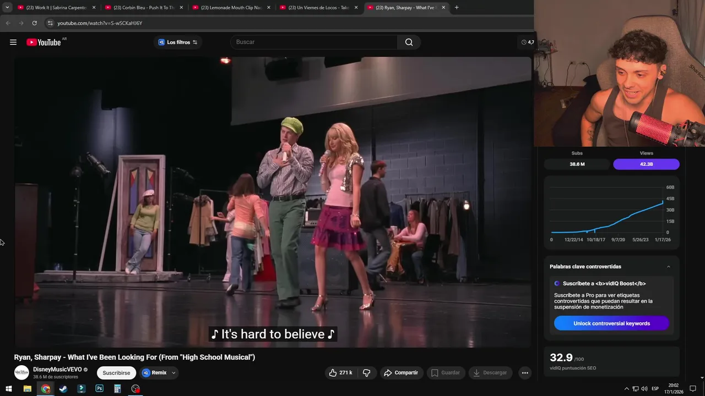705x396 pixels.
Task: Close the Work It Sabrina Carpenter tab
Action: 94,8
